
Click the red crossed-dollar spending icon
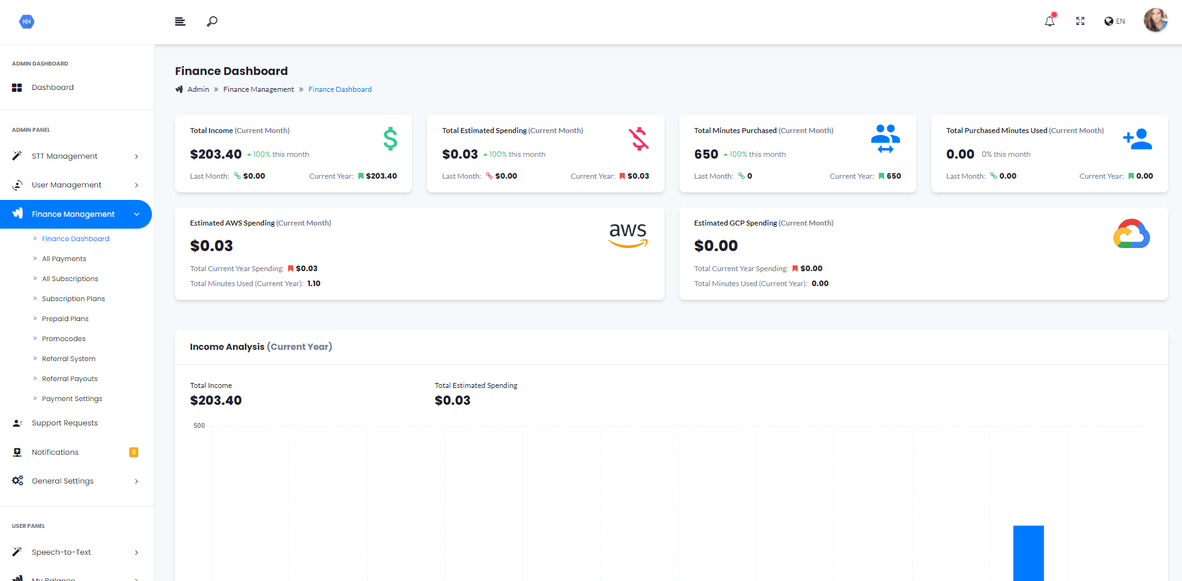click(x=639, y=139)
